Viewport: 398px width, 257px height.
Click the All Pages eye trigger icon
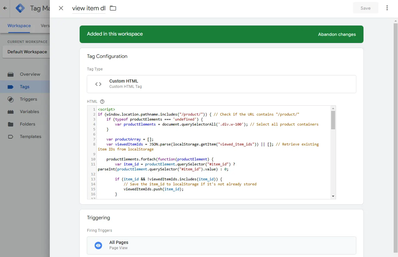click(98, 245)
